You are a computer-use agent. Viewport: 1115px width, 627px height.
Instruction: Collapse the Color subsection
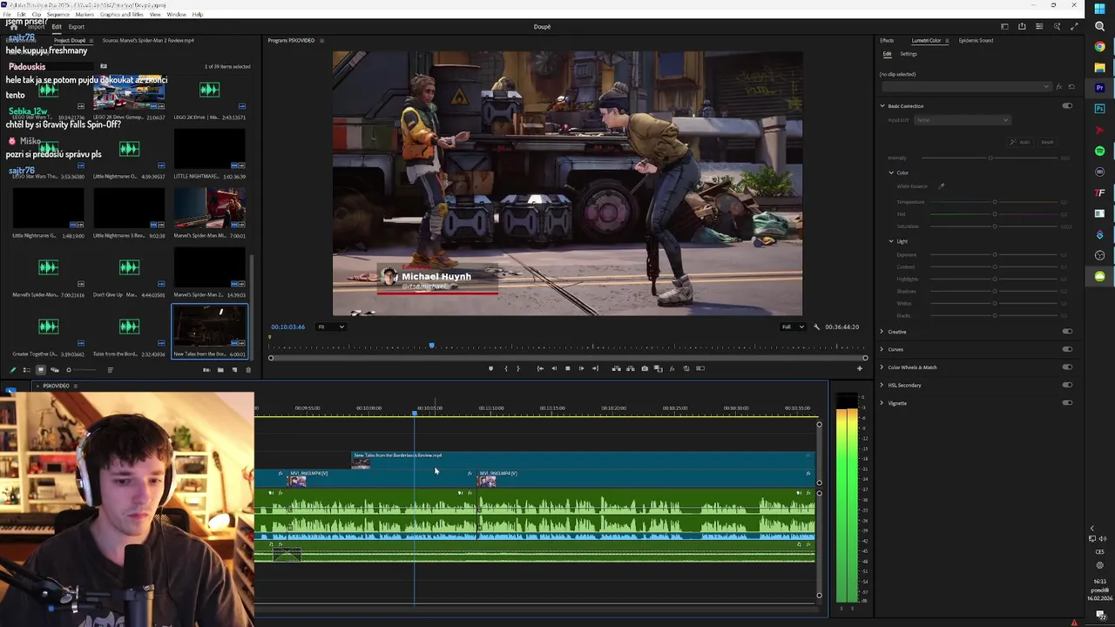coord(891,172)
